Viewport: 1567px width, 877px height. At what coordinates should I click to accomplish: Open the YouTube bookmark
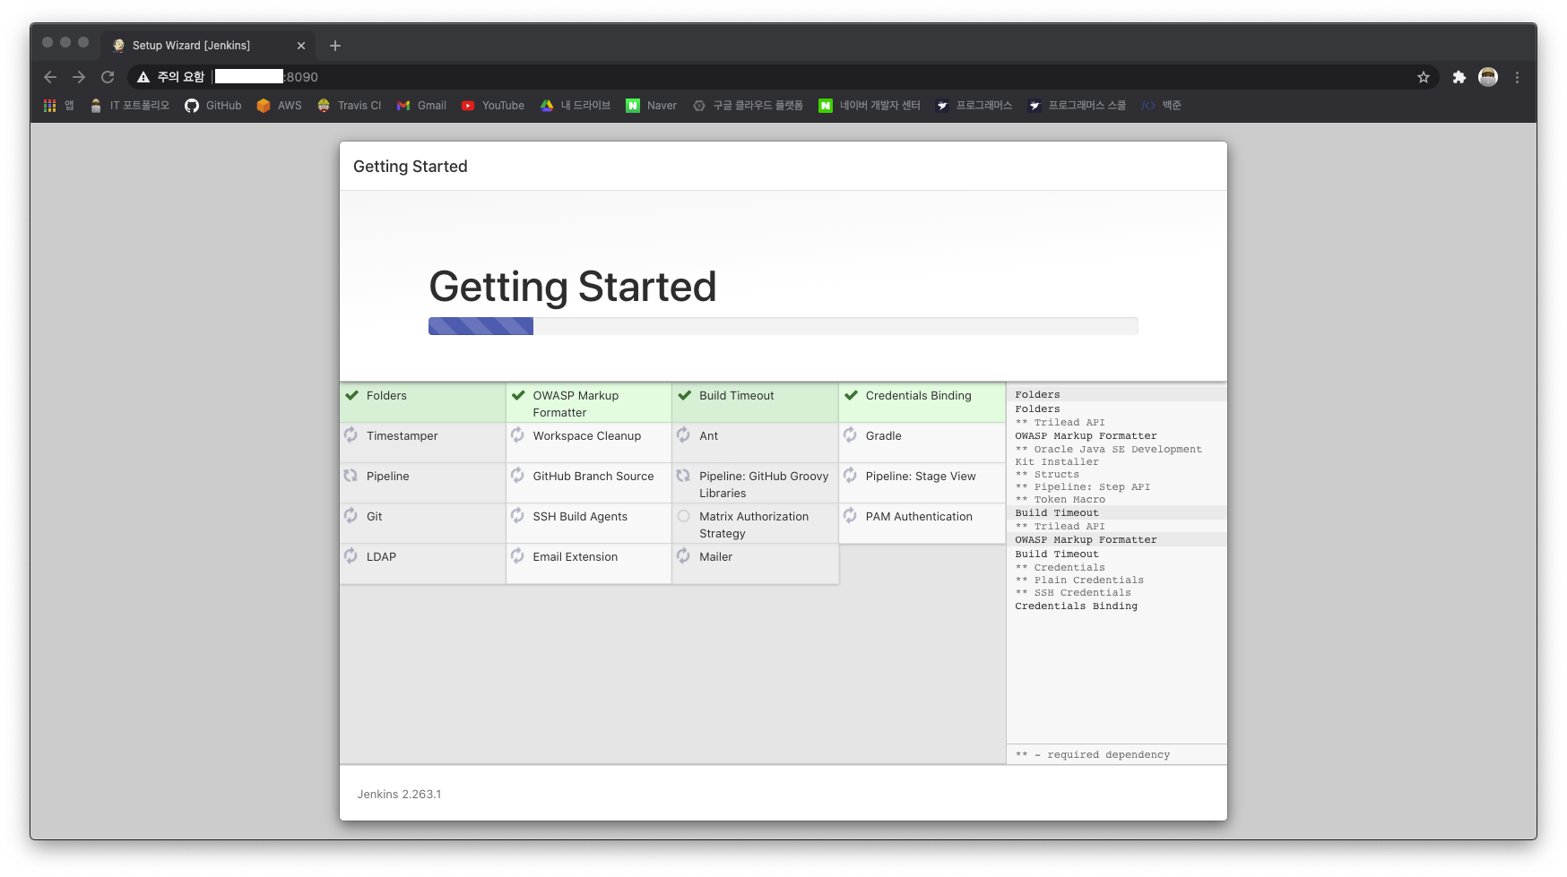493,106
